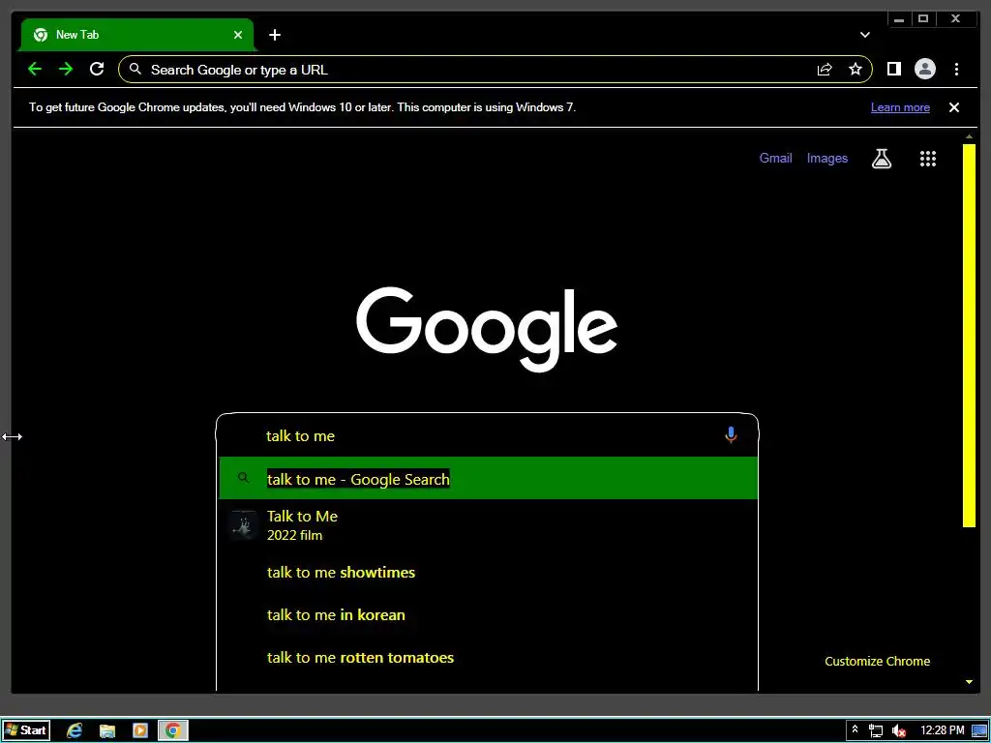Click Customize Chrome button

pyautogui.click(x=877, y=661)
